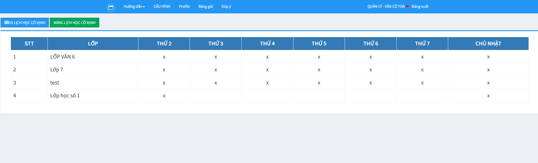The width and height of the screenshot is (538, 163).
Task: Go to the Profile page
Action: (x=184, y=7)
